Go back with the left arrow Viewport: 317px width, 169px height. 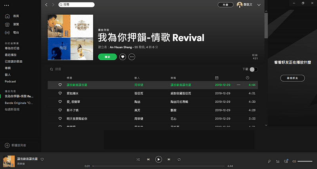(46, 5)
